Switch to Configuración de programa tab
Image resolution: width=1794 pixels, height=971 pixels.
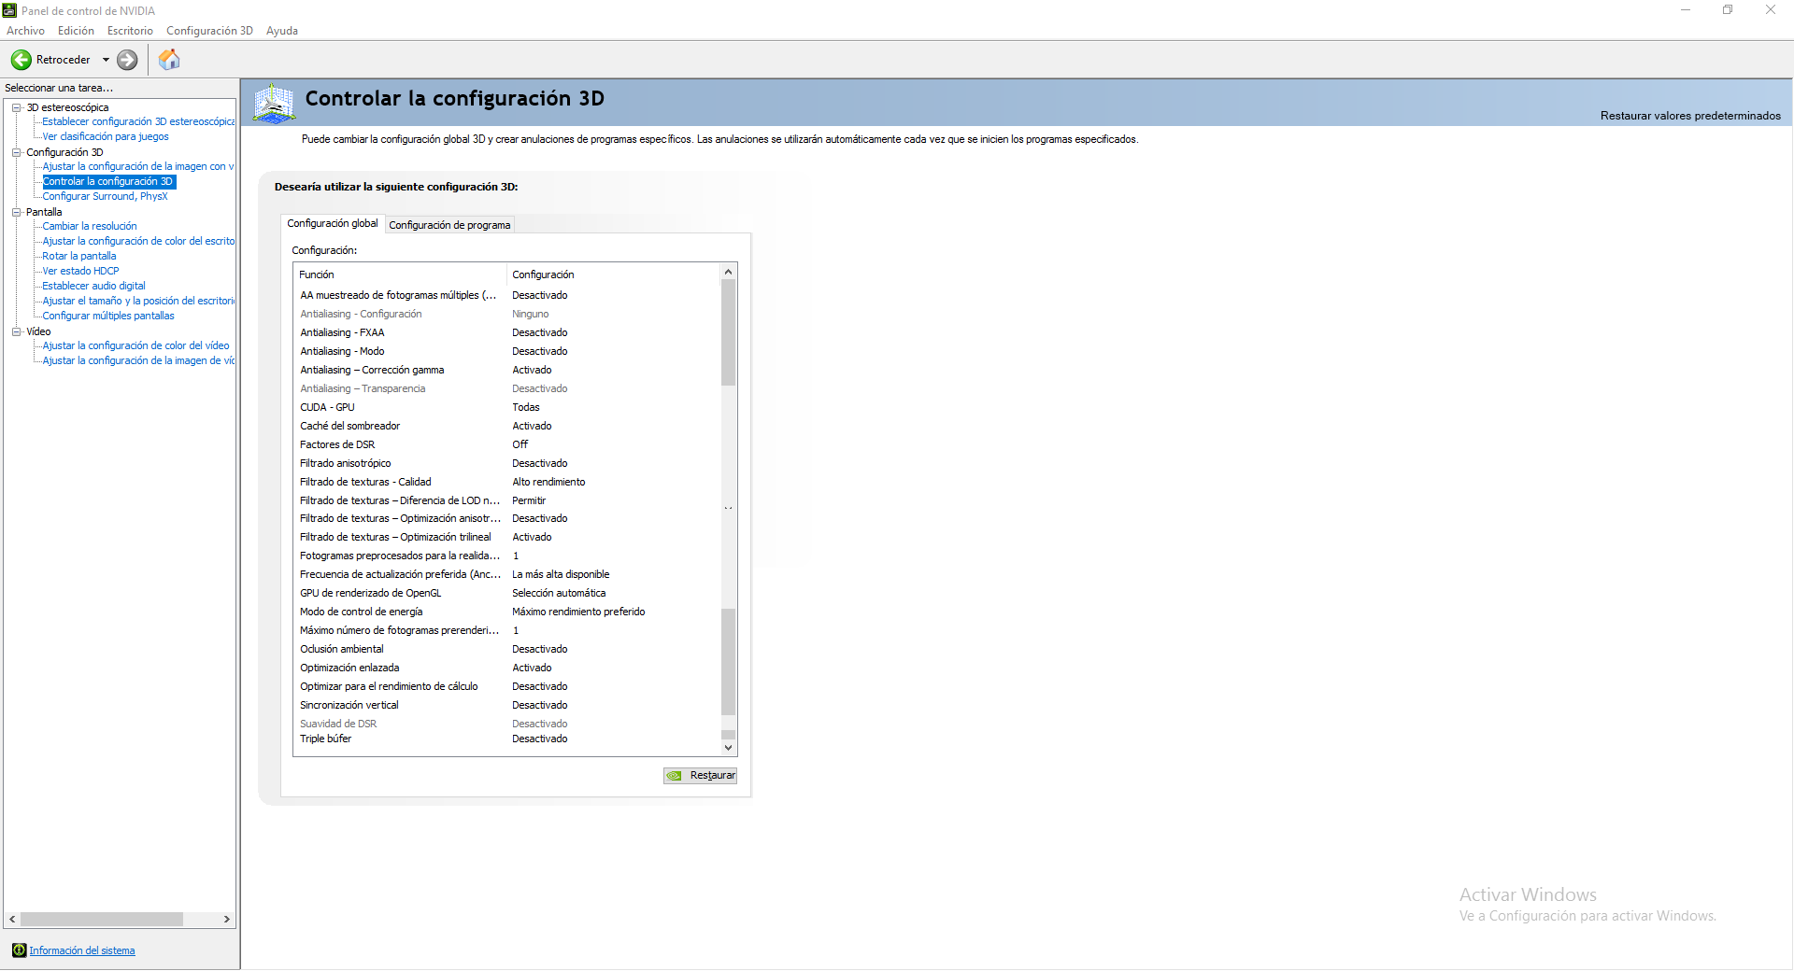(449, 225)
